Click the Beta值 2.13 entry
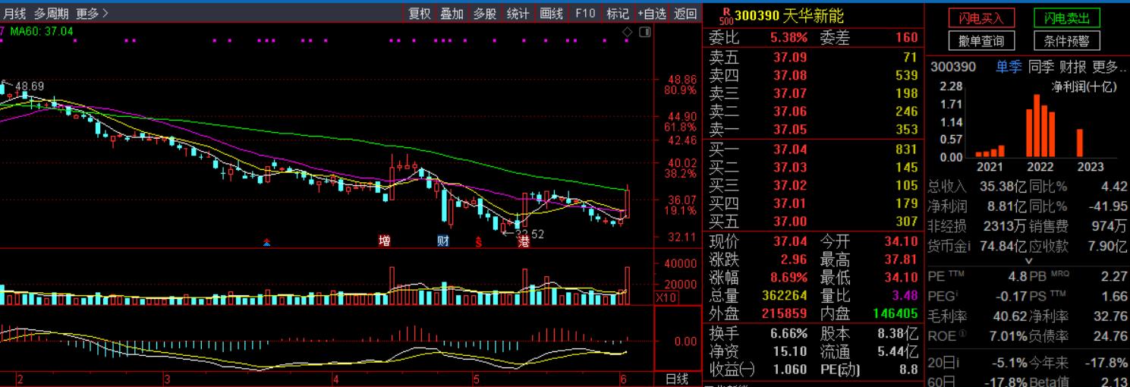 point(1078,382)
